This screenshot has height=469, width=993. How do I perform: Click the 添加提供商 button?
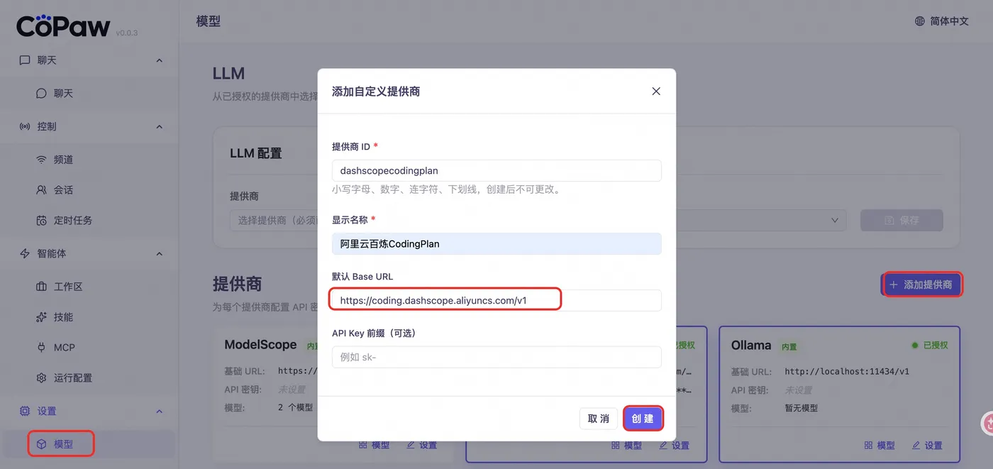coord(921,285)
